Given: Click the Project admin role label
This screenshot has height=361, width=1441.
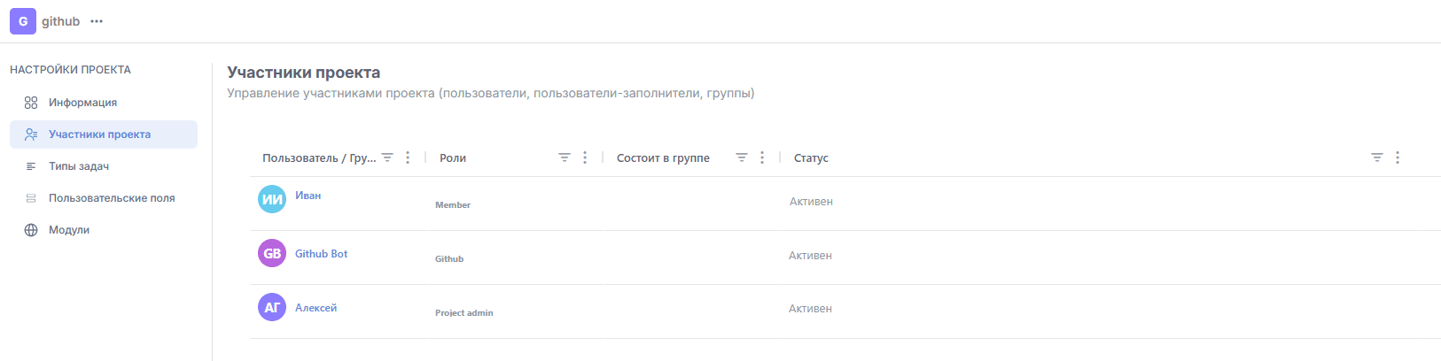Looking at the screenshot, I should coord(463,313).
